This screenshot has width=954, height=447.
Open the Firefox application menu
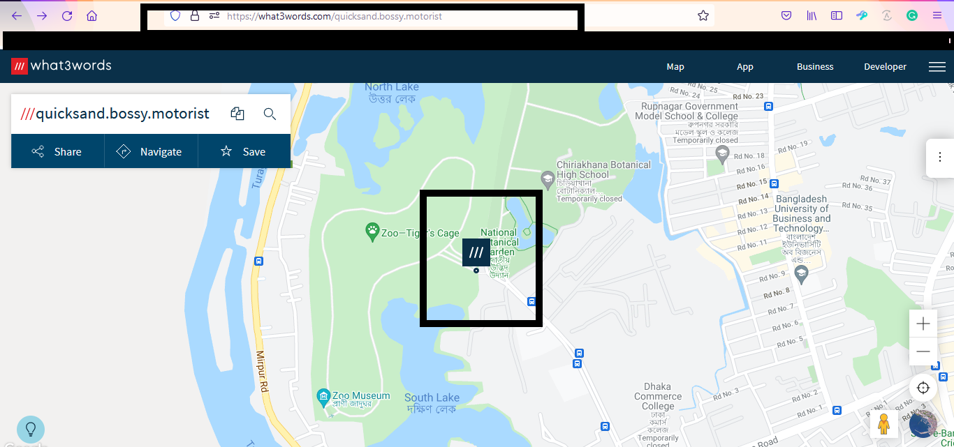pyautogui.click(x=937, y=15)
